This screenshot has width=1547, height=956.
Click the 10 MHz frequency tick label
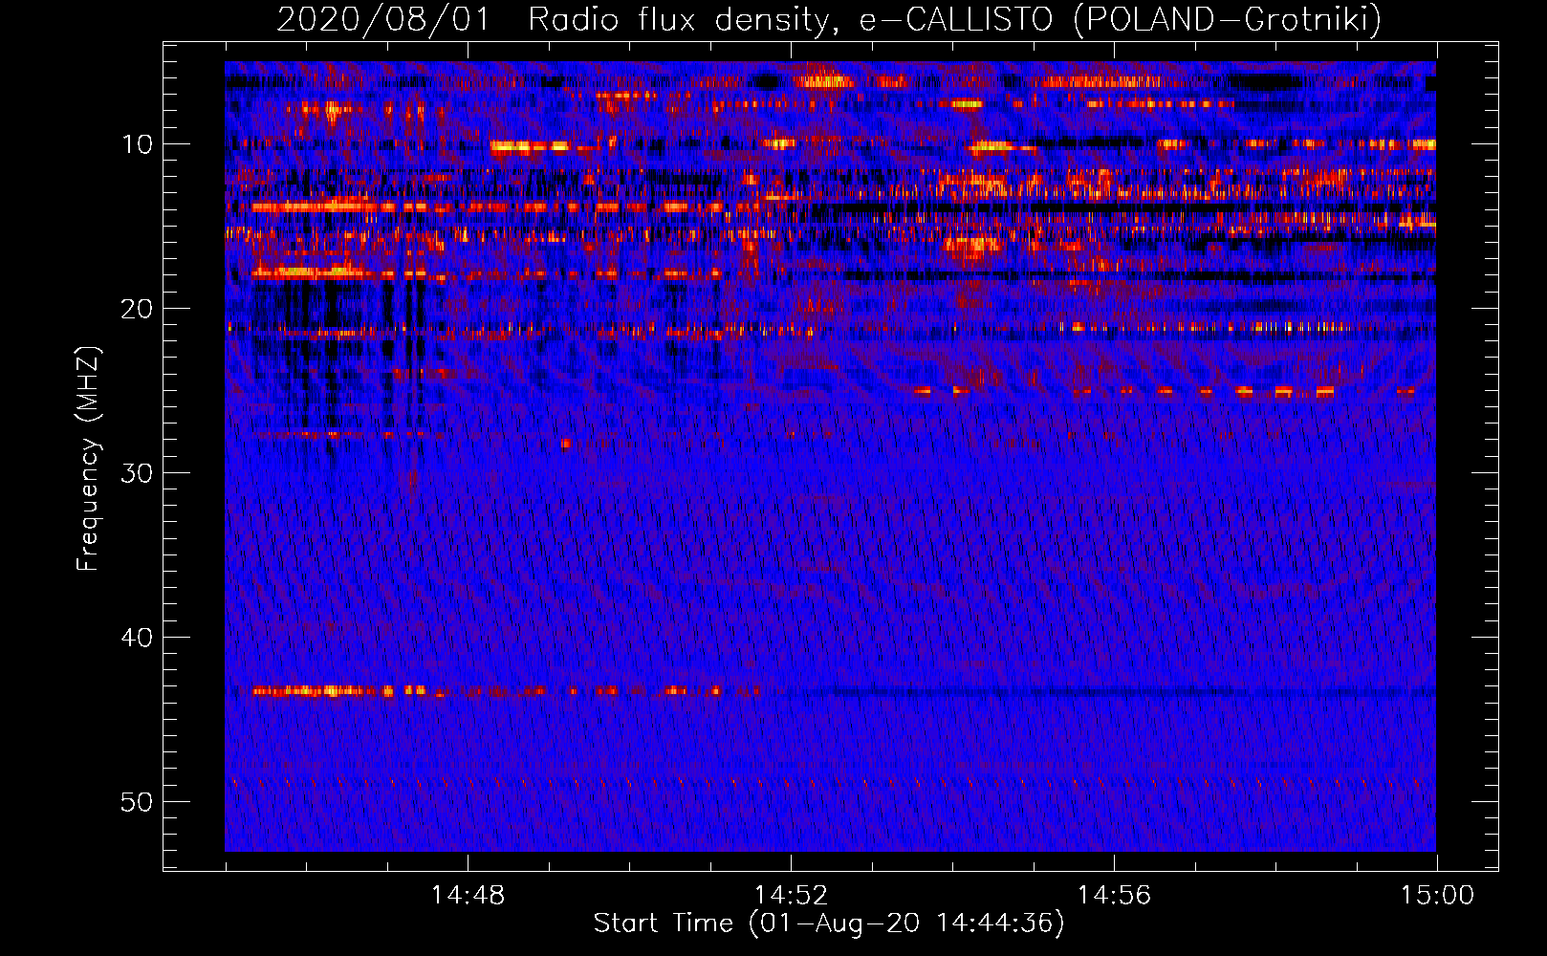[137, 144]
